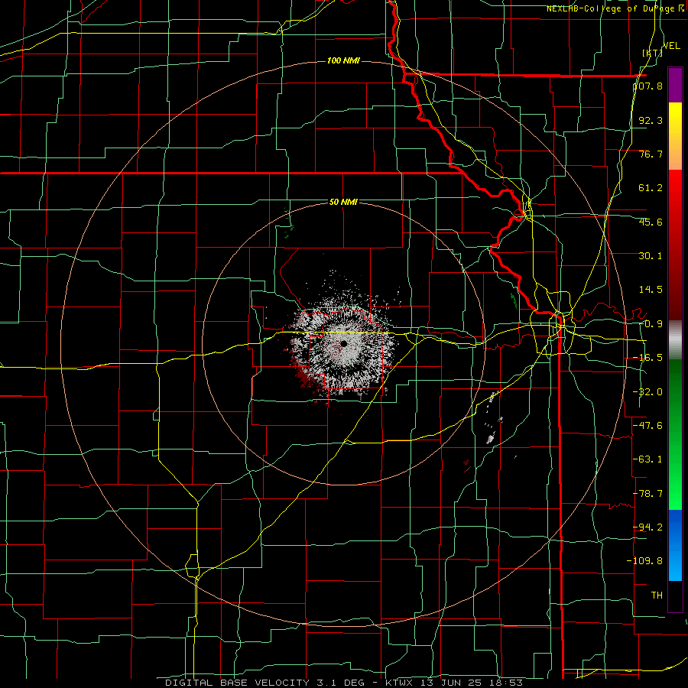Select the 92.3 velocity scale value
The image size is (688, 688).
[651, 120]
